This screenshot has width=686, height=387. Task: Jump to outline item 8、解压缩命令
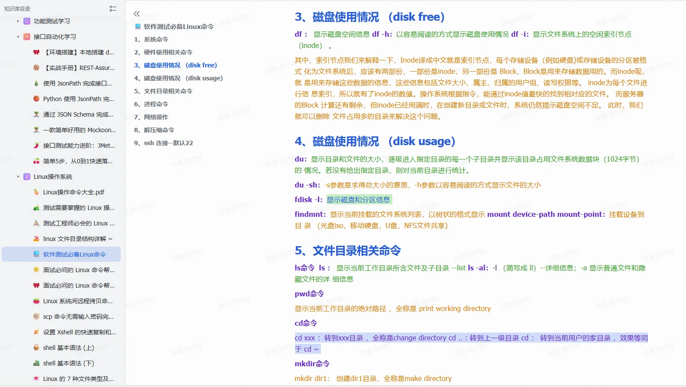(154, 130)
